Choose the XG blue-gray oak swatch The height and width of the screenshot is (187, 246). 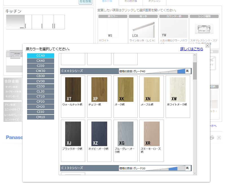[126, 134]
